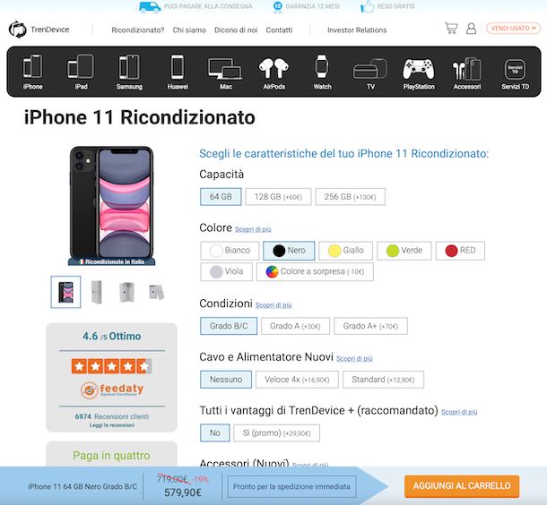The width and height of the screenshot is (547, 505).
Task: Open the Watch category icon
Action: (x=322, y=72)
